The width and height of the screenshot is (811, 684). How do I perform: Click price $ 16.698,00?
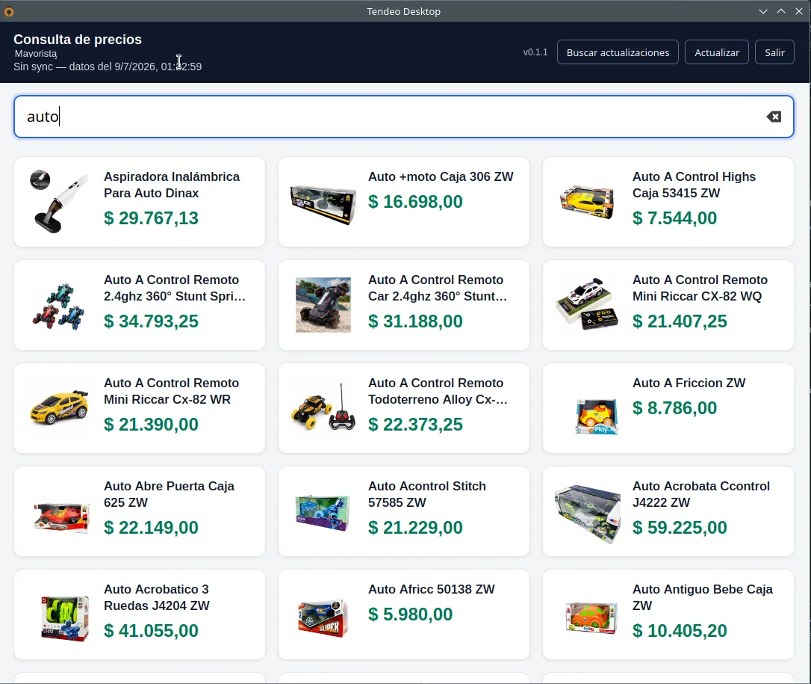[415, 201]
